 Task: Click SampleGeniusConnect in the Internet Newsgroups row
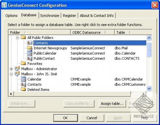point(88,48)
